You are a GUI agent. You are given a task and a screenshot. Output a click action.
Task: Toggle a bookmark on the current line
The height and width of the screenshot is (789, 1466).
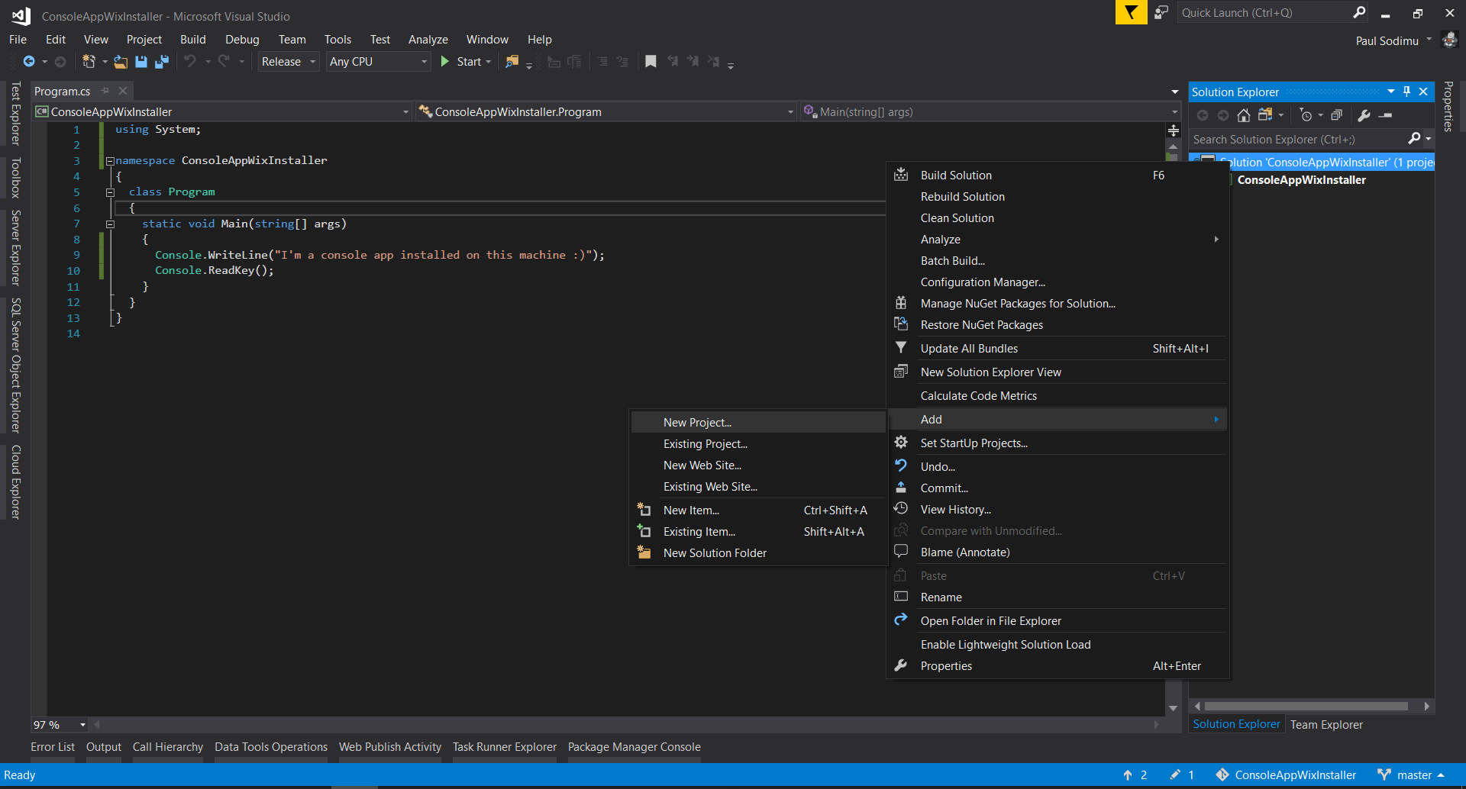[x=651, y=62]
